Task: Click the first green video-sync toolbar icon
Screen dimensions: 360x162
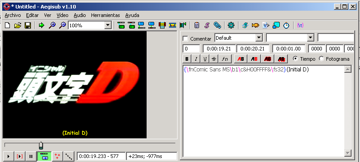Action: point(121,25)
